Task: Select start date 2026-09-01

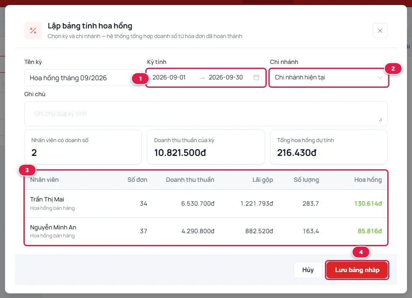Action: (169, 77)
